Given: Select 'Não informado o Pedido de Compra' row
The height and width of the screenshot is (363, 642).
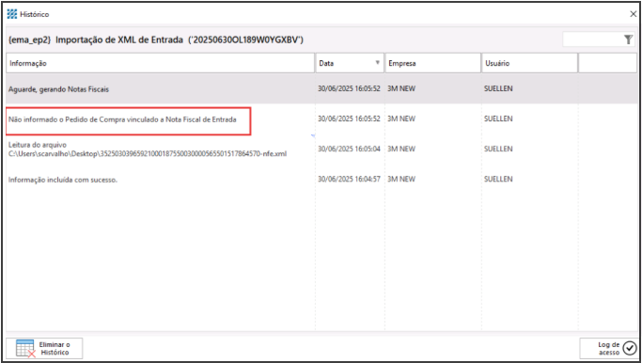Looking at the screenshot, I should point(321,119).
